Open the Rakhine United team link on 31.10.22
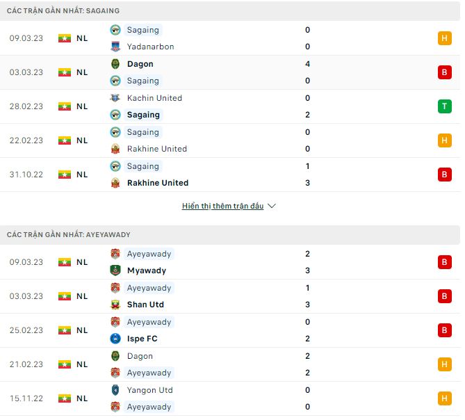Viewport: 465px width, 420px height. [x=158, y=183]
